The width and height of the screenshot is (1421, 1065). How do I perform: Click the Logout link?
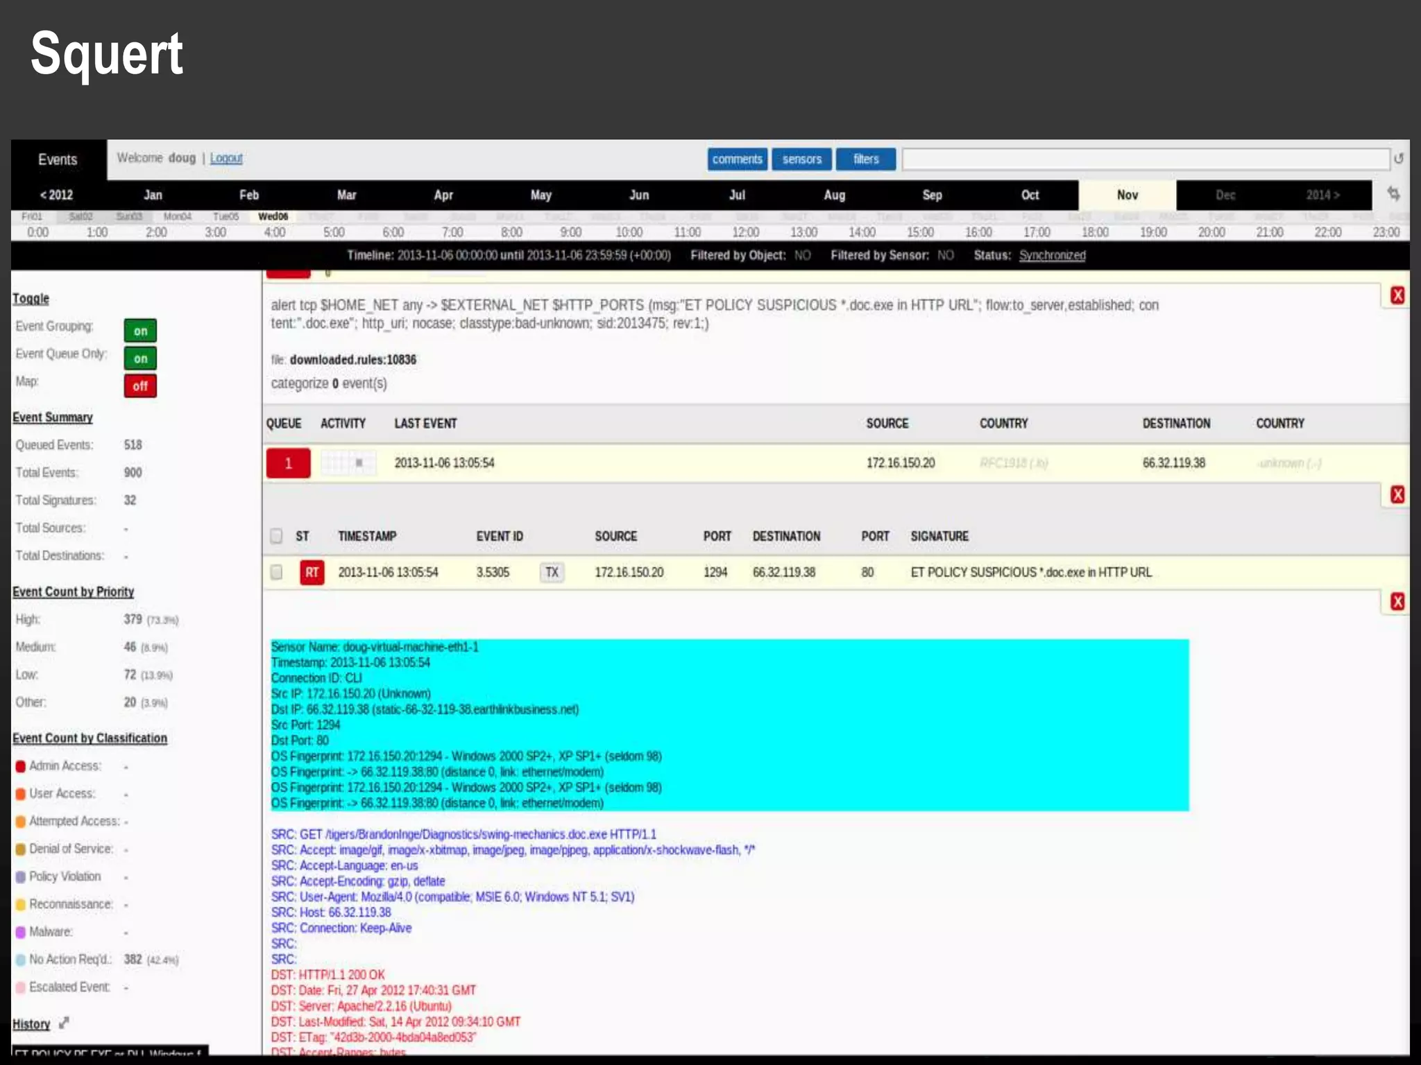coord(226,158)
